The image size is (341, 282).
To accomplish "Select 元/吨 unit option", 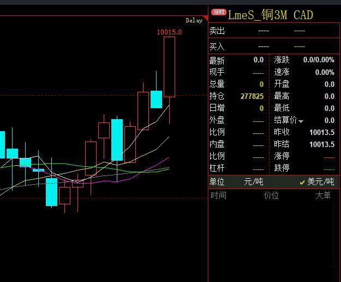I will click(x=254, y=181).
